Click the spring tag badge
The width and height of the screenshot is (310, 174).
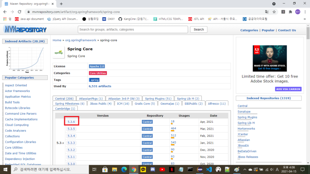click(x=94, y=80)
